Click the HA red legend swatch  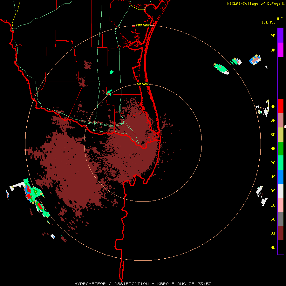[281, 106]
